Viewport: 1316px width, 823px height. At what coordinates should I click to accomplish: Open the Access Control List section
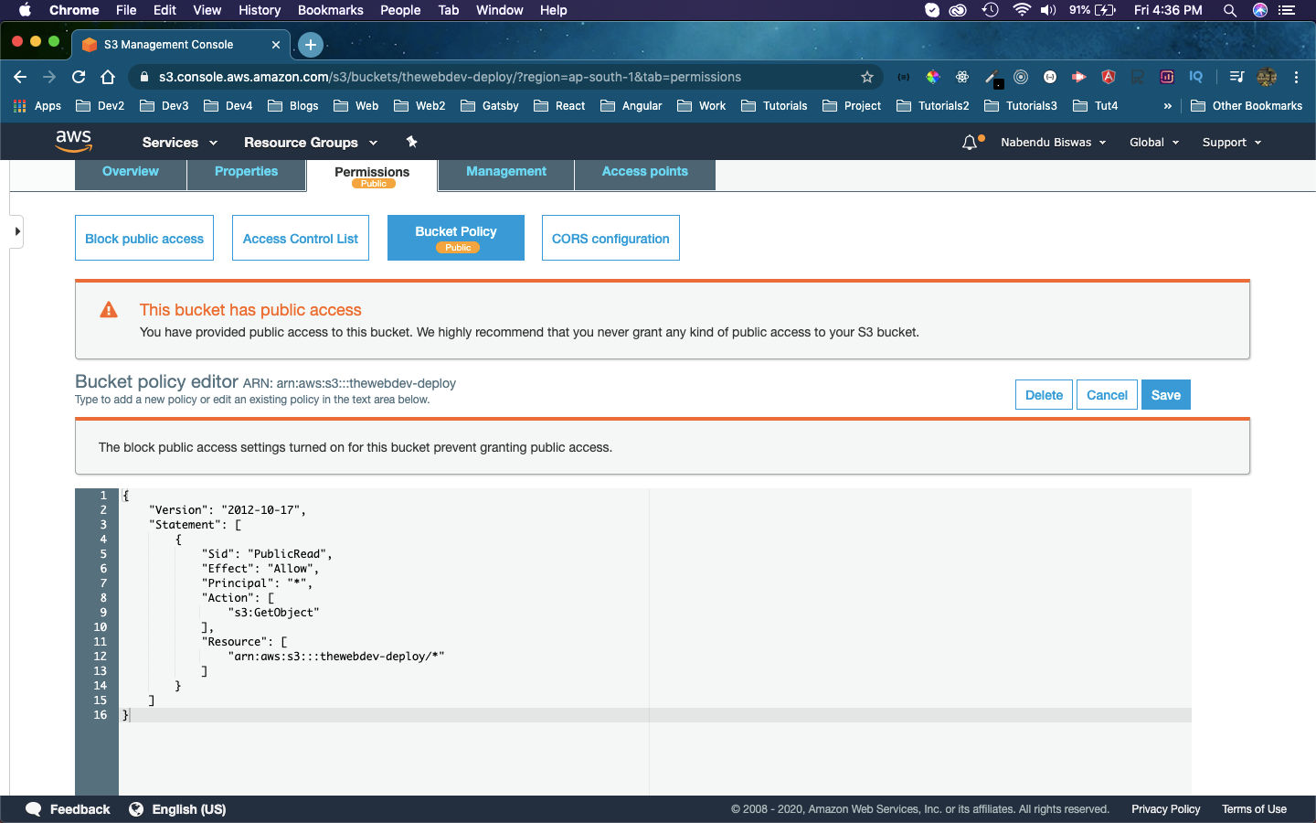click(x=301, y=238)
